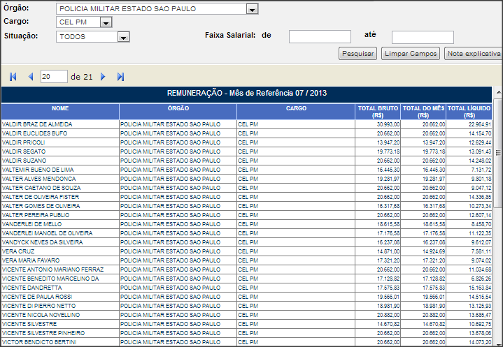Go to next page arrow
Screen dimensions: 503x347
point(103,77)
